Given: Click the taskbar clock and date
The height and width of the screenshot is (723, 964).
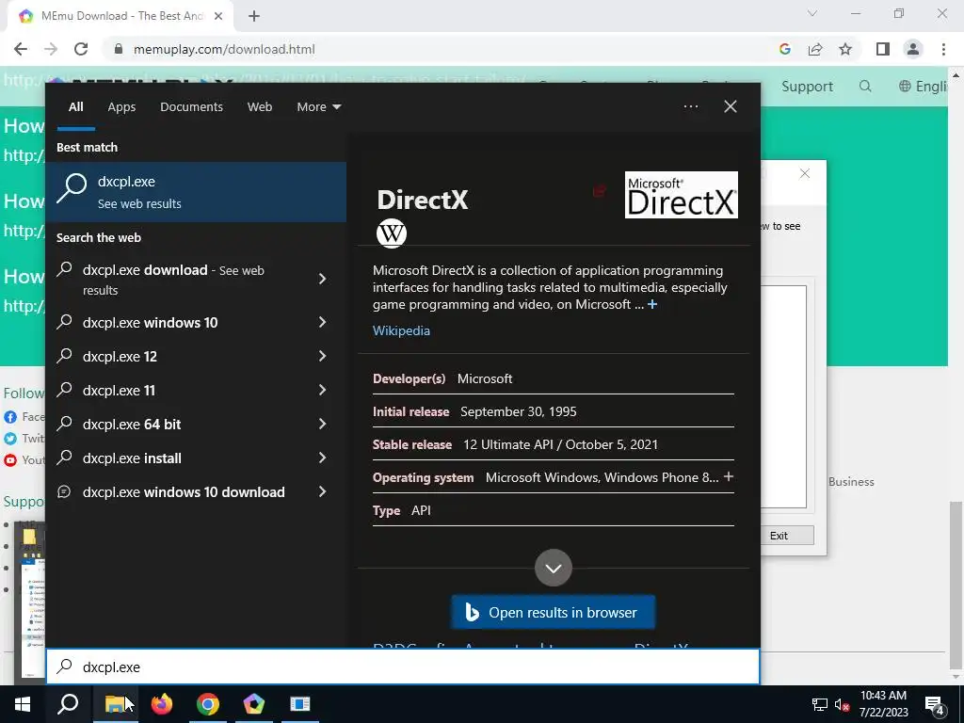Looking at the screenshot, I should 883,704.
